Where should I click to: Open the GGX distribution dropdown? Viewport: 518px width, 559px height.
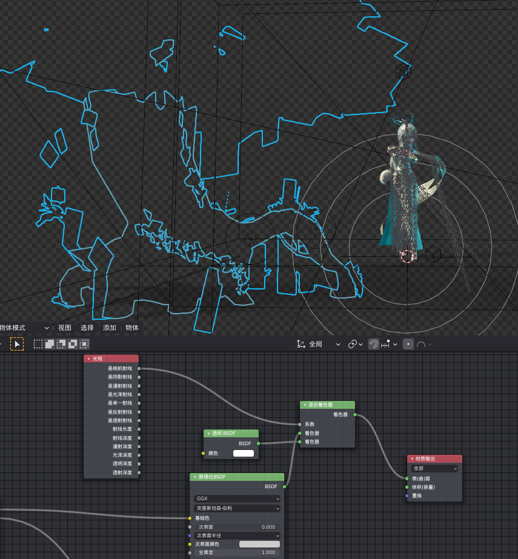click(237, 498)
